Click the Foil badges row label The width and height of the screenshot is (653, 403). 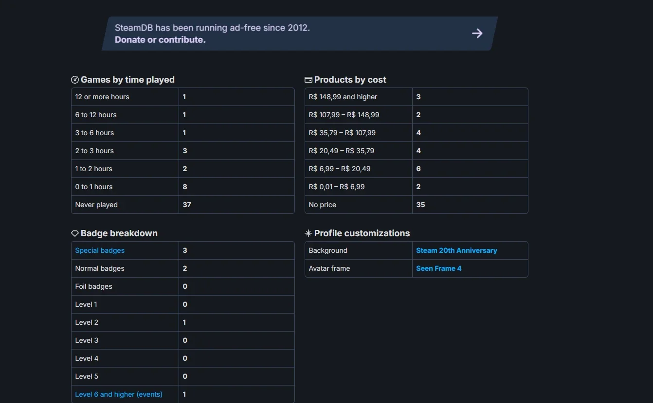(93, 286)
